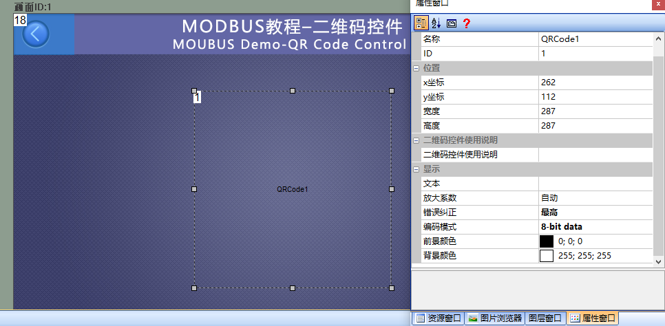Click the 背景颜色 property label

(x=440, y=256)
